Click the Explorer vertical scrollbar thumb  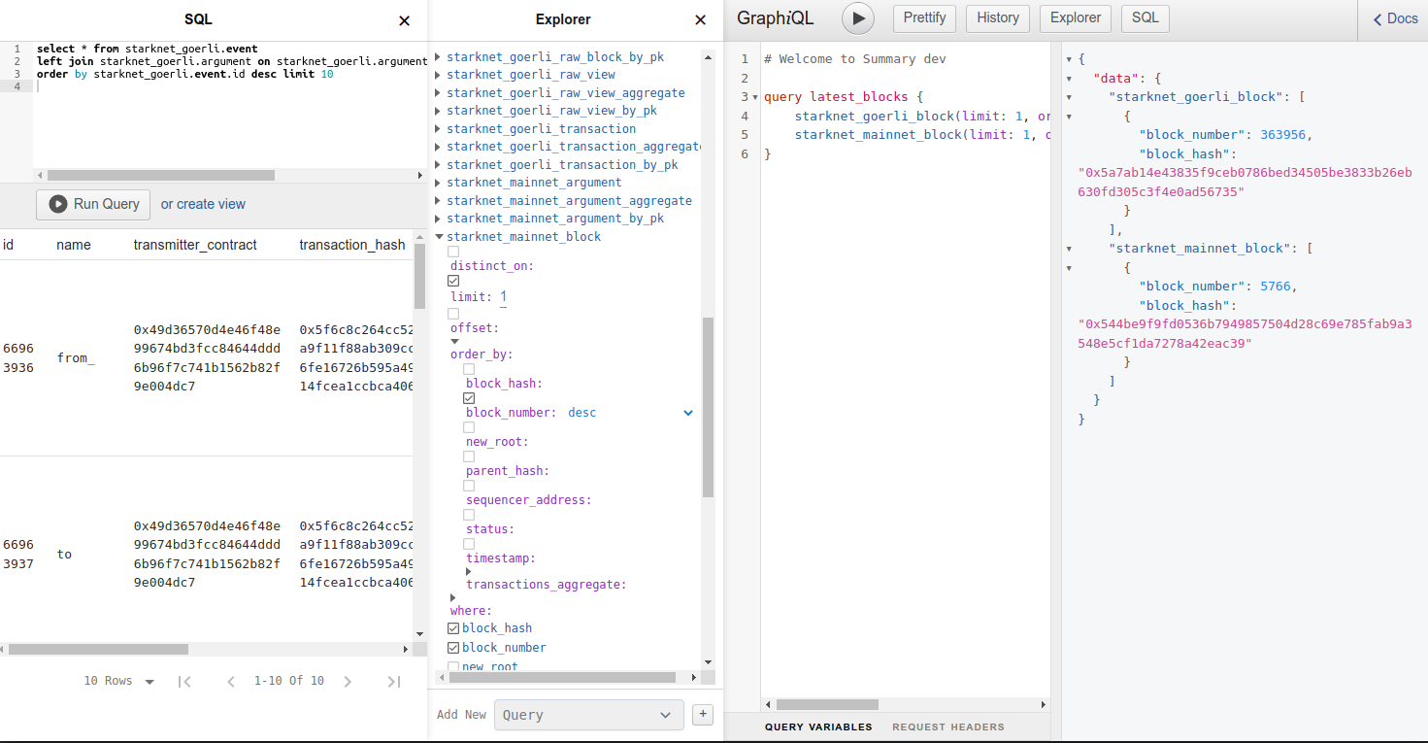tap(708, 408)
